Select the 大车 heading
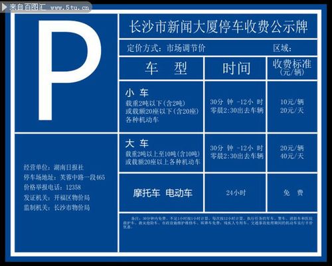 point(137,144)
